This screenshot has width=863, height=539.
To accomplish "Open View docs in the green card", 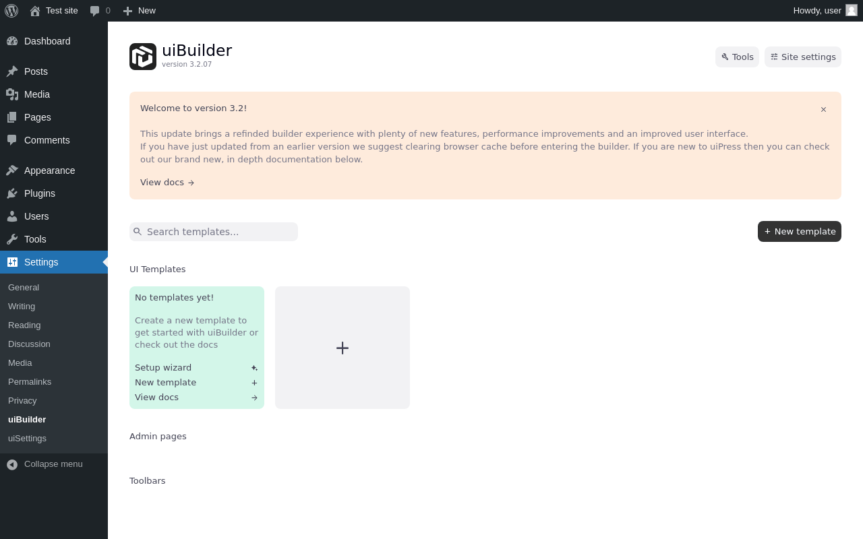I will pos(196,398).
